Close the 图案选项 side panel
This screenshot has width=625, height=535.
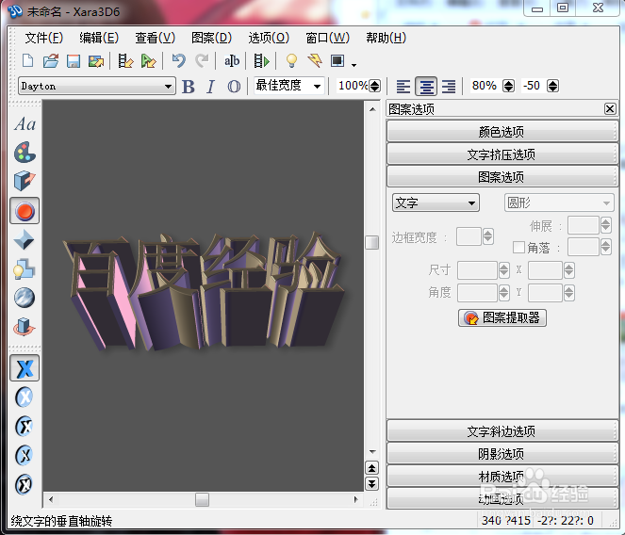[610, 108]
